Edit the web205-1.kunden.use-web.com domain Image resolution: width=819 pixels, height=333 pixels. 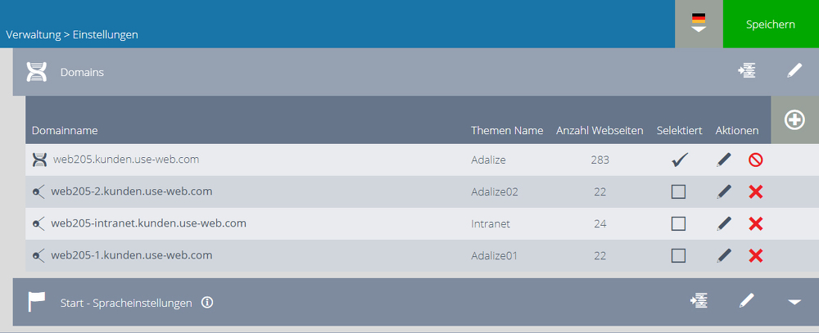point(724,255)
